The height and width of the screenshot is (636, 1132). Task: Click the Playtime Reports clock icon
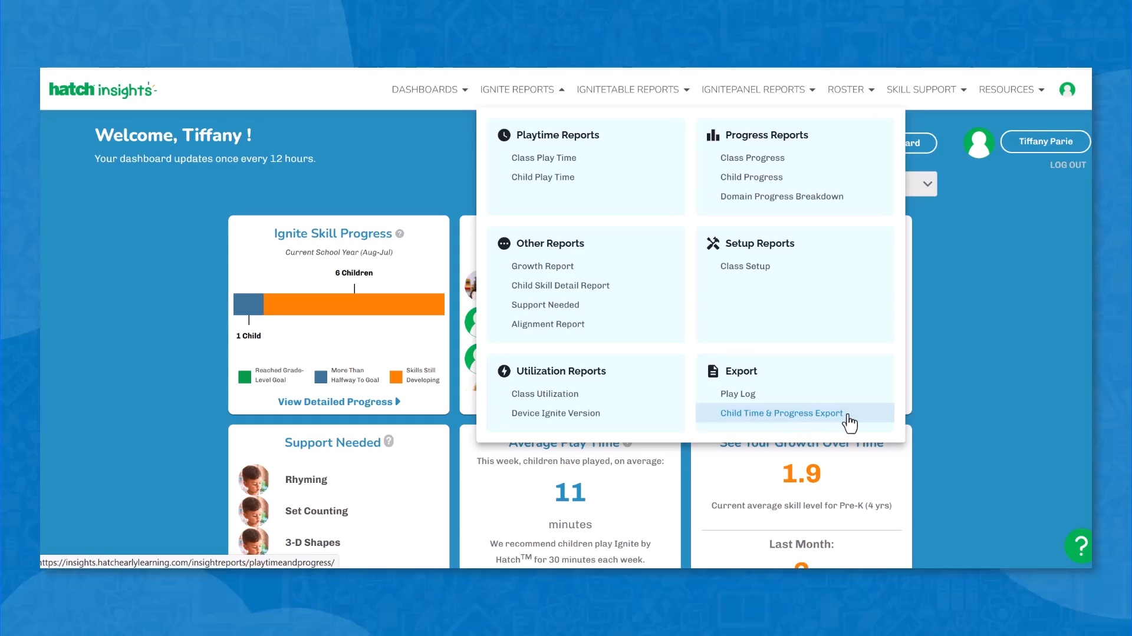coord(504,135)
